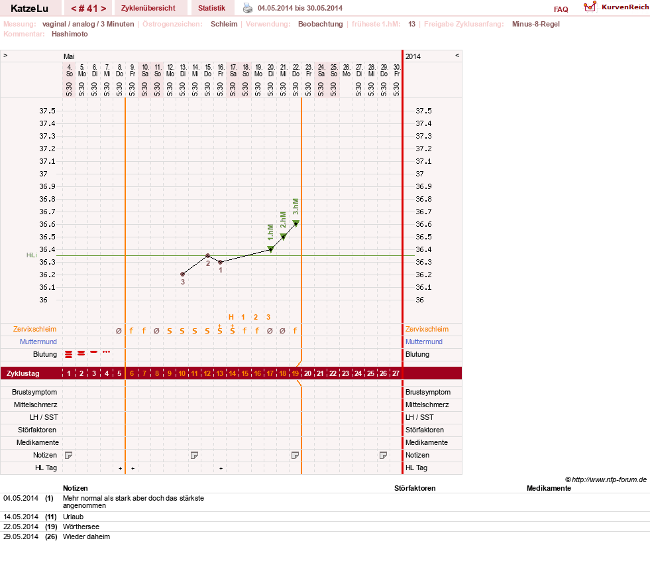Open the note icon on cycle day 1
Image resolution: width=650 pixels, height=563 pixels.
(68, 455)
